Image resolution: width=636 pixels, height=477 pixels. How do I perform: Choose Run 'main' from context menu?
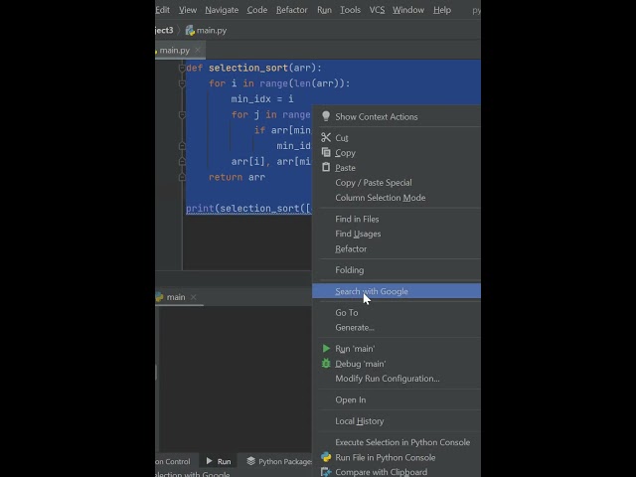pos(397,349)
